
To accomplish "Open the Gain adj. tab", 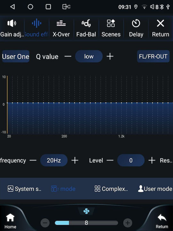I will pyautogui.click(x=12, y=28).
